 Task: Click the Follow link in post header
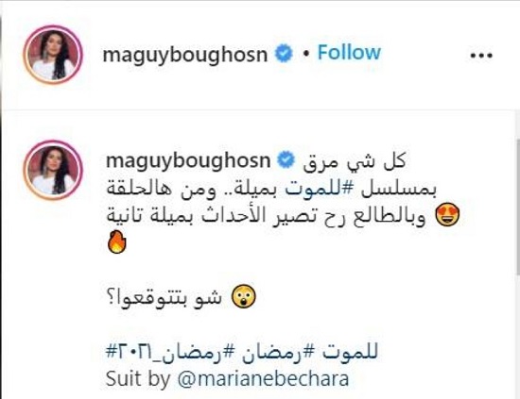[349, 53]
